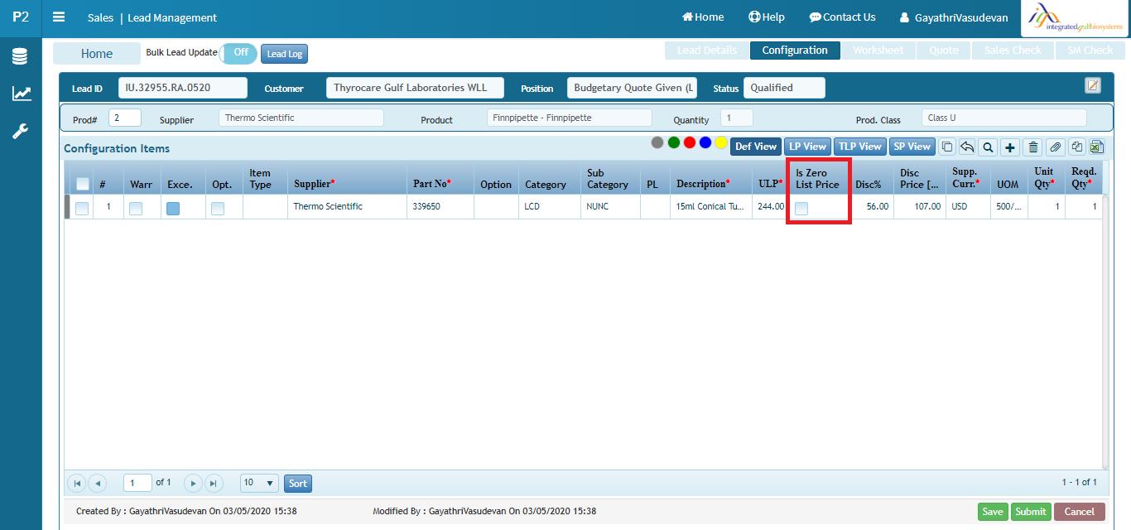Tick row 1 selection checkbox
The width and height of the screenshot is (1131, 530).
pyautogui.click(x=82, y=209)
